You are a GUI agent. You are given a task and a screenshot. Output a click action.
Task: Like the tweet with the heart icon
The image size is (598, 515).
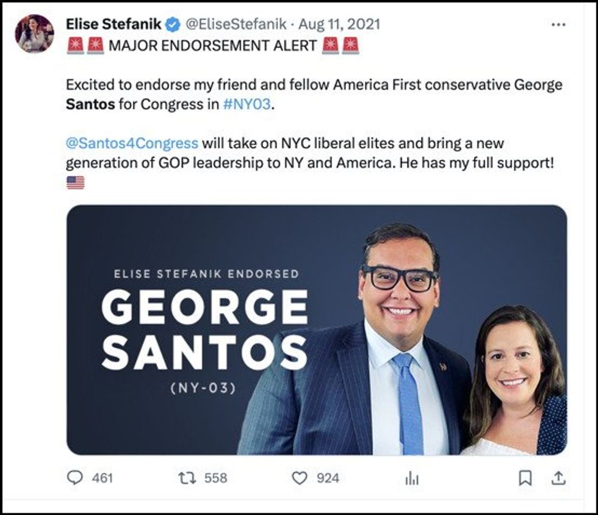tap(299, 478)
